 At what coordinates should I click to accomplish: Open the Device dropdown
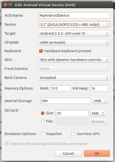(74, 24)
